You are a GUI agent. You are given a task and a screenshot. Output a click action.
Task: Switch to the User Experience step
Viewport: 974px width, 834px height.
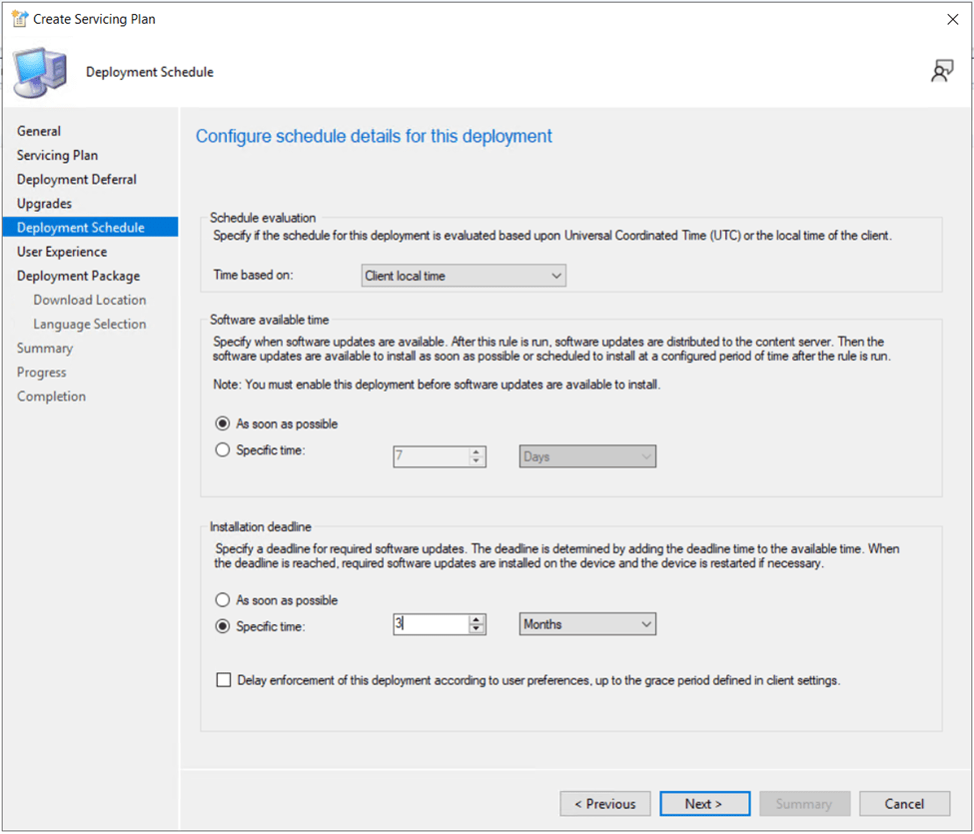click(62, 252)
